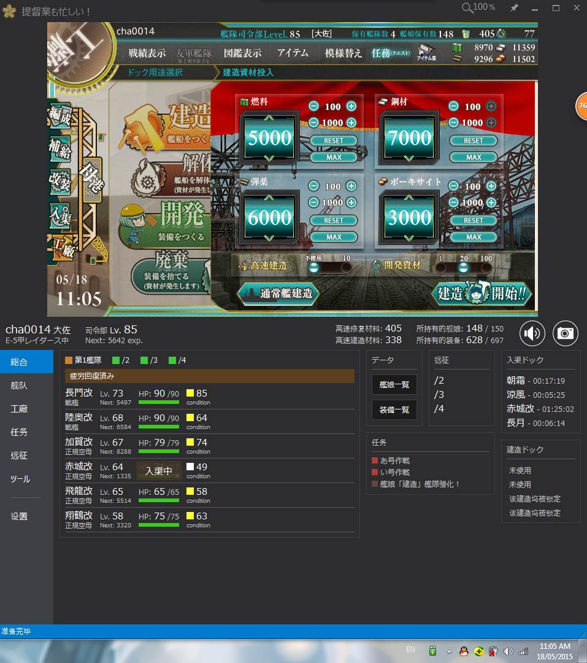Return to 母港 home port icon
The width and height of the screenshot is (587, 663).
tap(92, 179)
